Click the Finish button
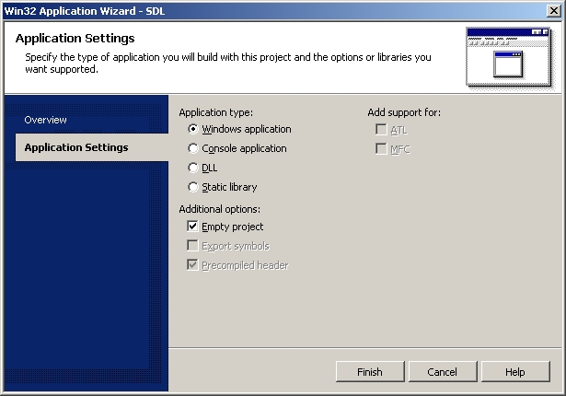Viewport: 566px width, 396px height. [370, 372]
